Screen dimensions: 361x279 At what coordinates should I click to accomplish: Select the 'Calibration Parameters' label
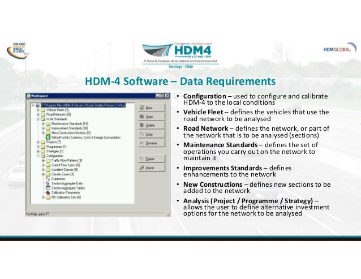[x=66, y=192]
